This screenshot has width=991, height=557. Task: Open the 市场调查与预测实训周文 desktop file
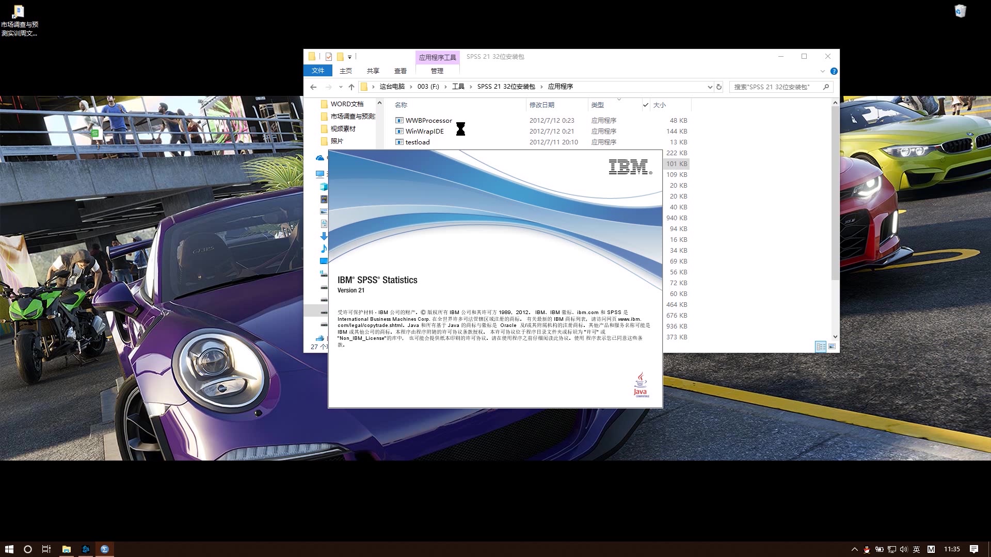point(19,21)
